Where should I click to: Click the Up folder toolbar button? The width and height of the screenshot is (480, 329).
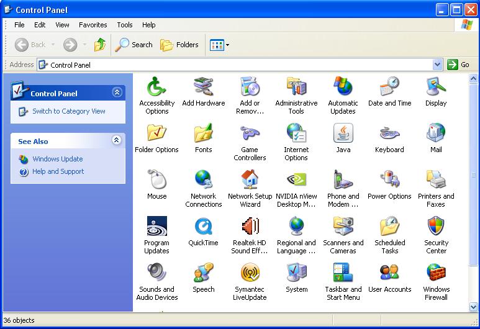[x=100, y=45]
